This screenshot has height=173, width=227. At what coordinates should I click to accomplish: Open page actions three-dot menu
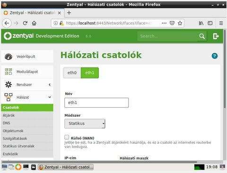pos(164,23)
